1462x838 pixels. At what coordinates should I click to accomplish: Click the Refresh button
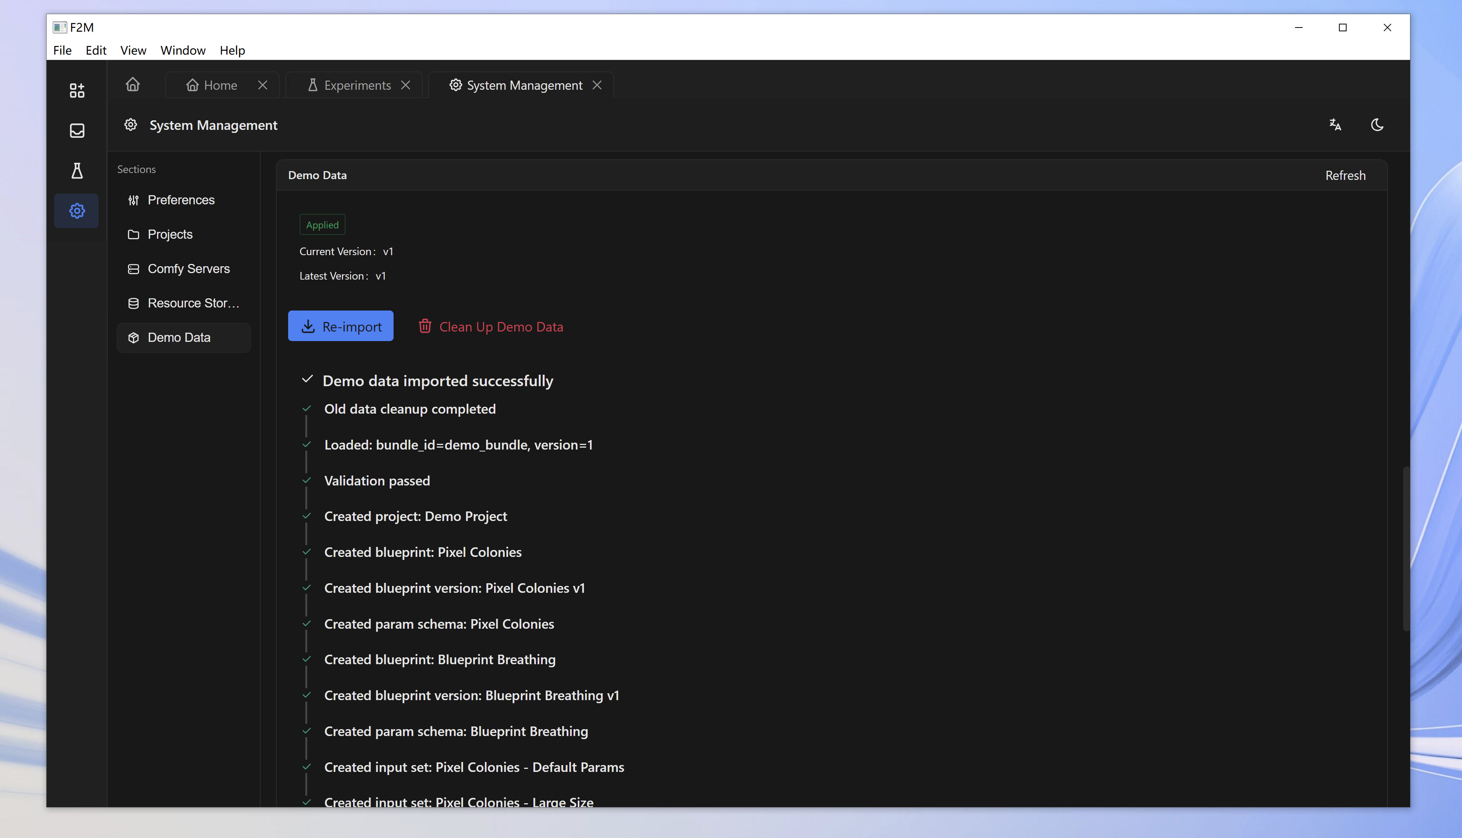tap(1345, 176)
